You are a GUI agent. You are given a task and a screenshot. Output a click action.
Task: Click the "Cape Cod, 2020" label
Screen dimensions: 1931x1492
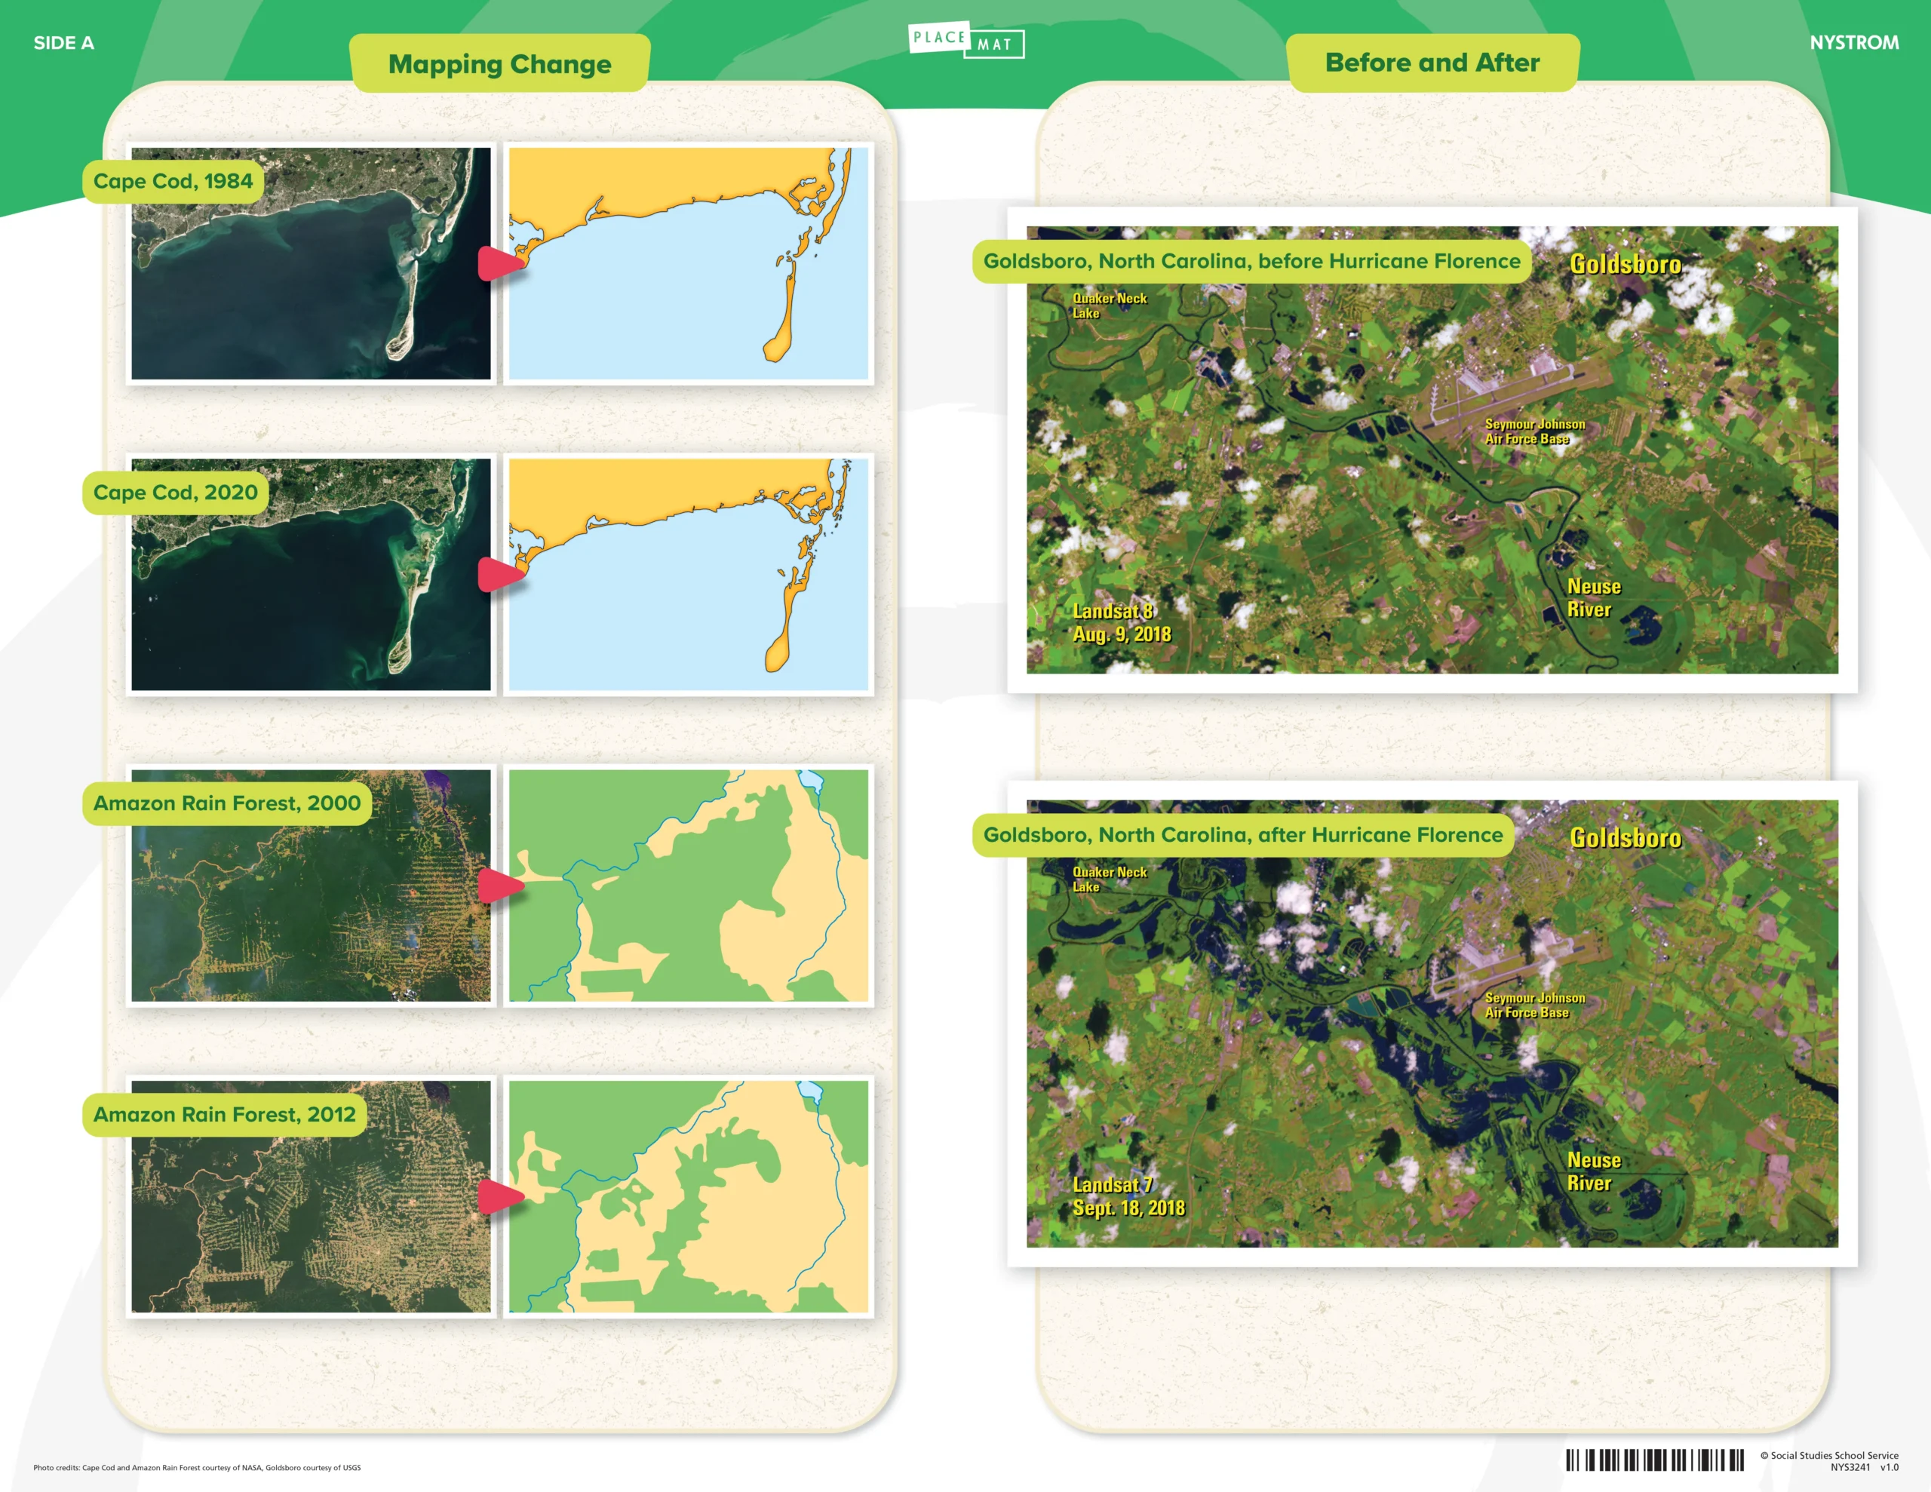175,493
